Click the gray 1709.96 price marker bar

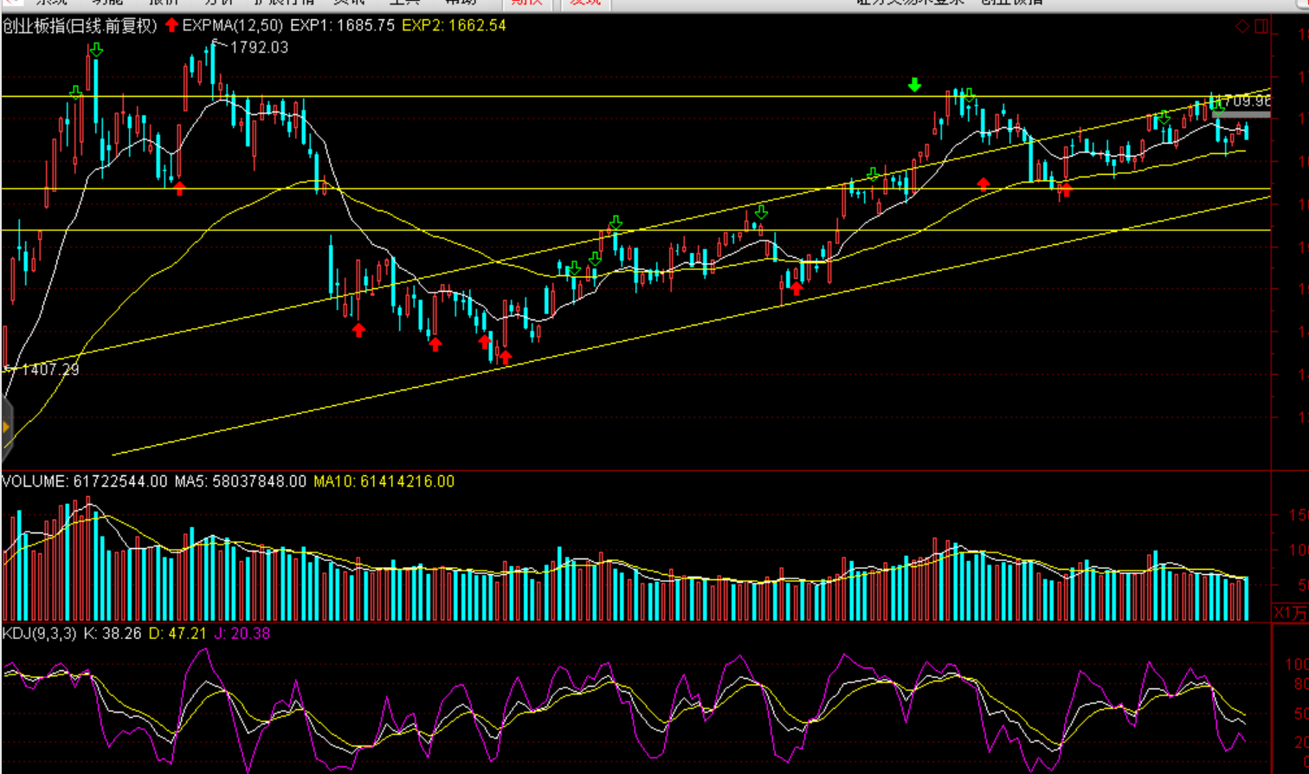coord(1243,113)
